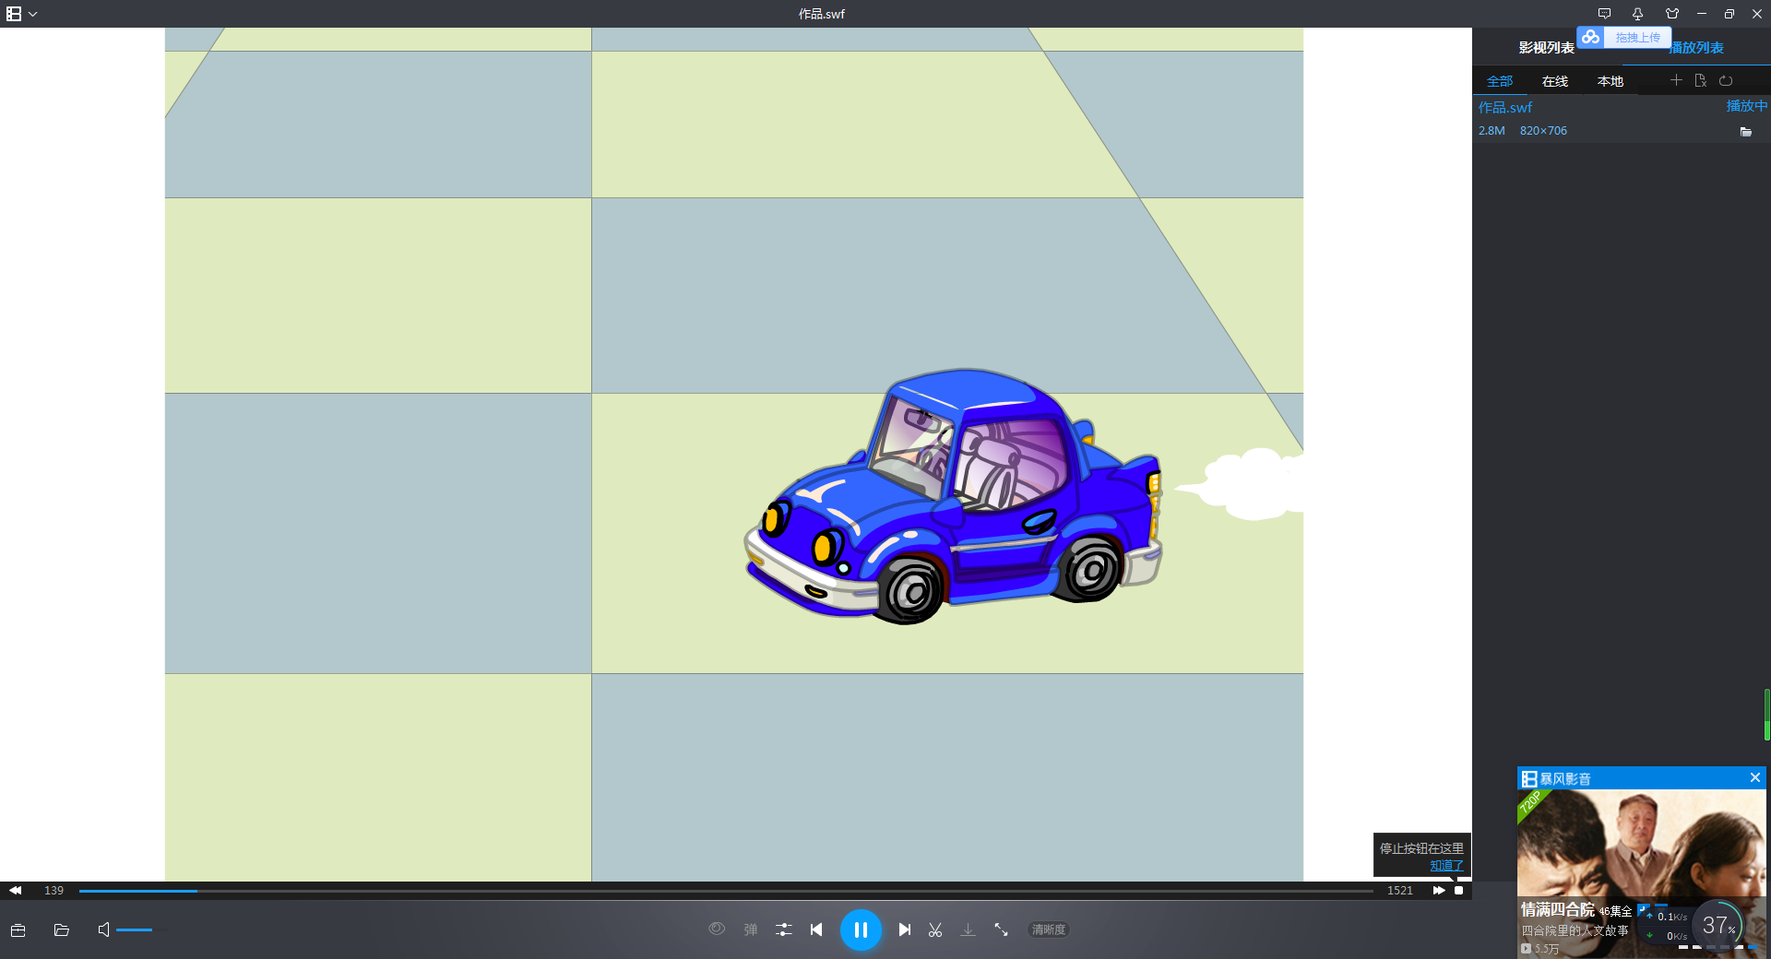Toggle the eye-protection mode icon

click(717, 929)
